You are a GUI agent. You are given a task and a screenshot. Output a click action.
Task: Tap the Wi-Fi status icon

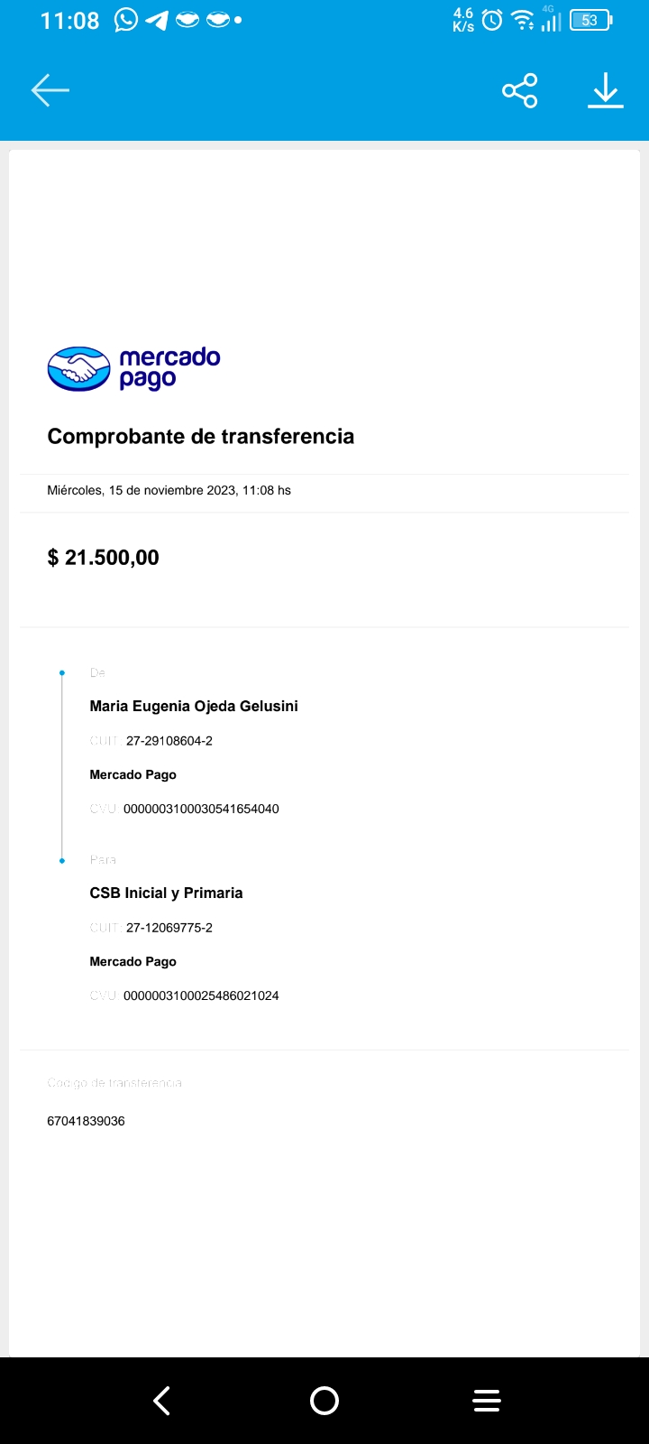(x=522, y=20)
